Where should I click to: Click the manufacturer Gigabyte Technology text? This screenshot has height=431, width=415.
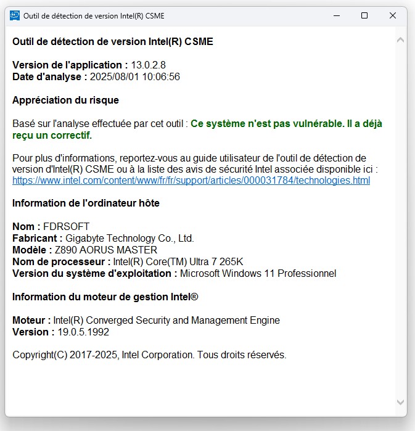click(x=129, y=239)
